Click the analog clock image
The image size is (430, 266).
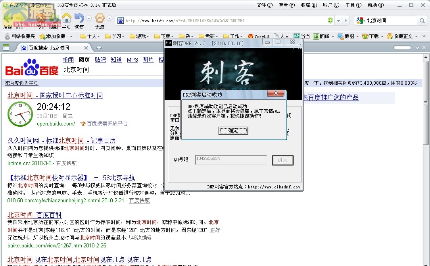click(x=20, y=114)
